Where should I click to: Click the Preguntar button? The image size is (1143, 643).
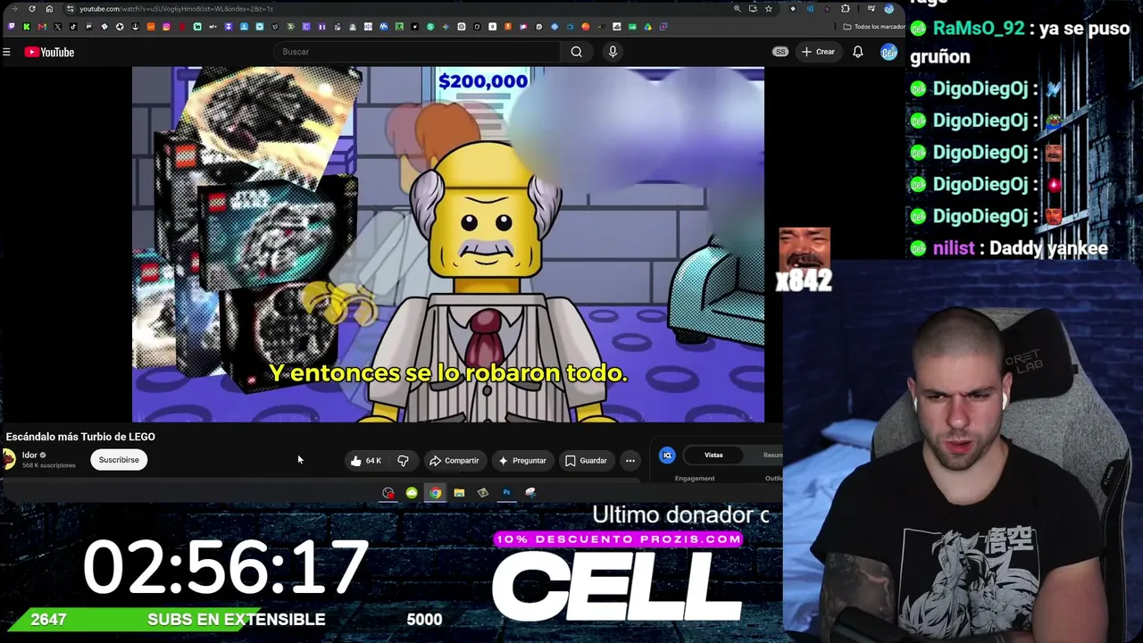521,461
